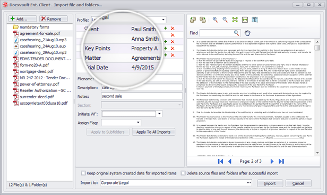Go to the previous preview page

point(230,161)
